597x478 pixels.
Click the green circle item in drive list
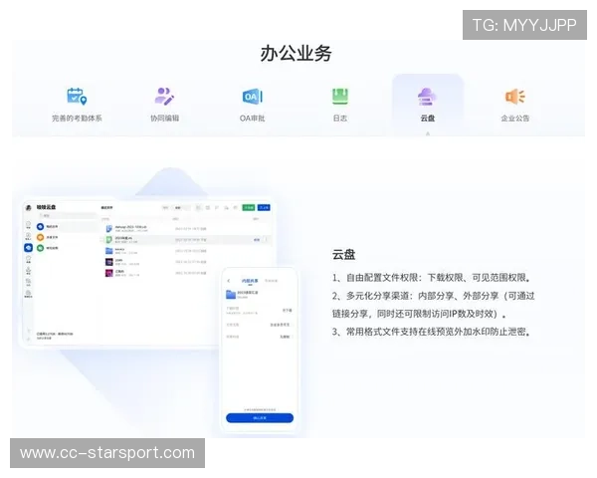(x=48, y=248)
